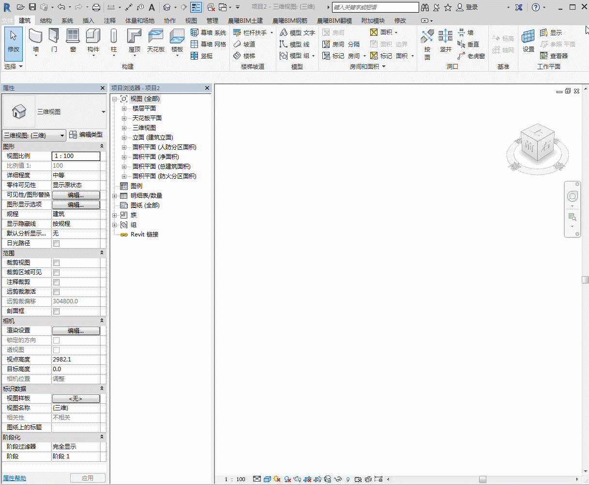Image resolution: width=589 pixels, height=485 pixels.
Task: Select Revit 链接 in project browser
Action: [x=144, y=235]
